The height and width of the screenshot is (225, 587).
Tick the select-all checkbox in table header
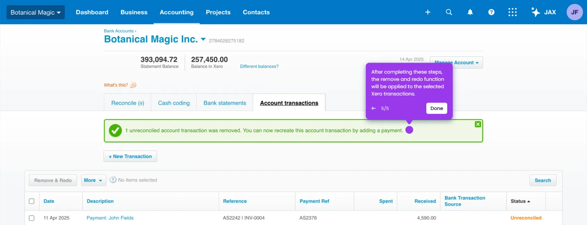coord(32,201)
